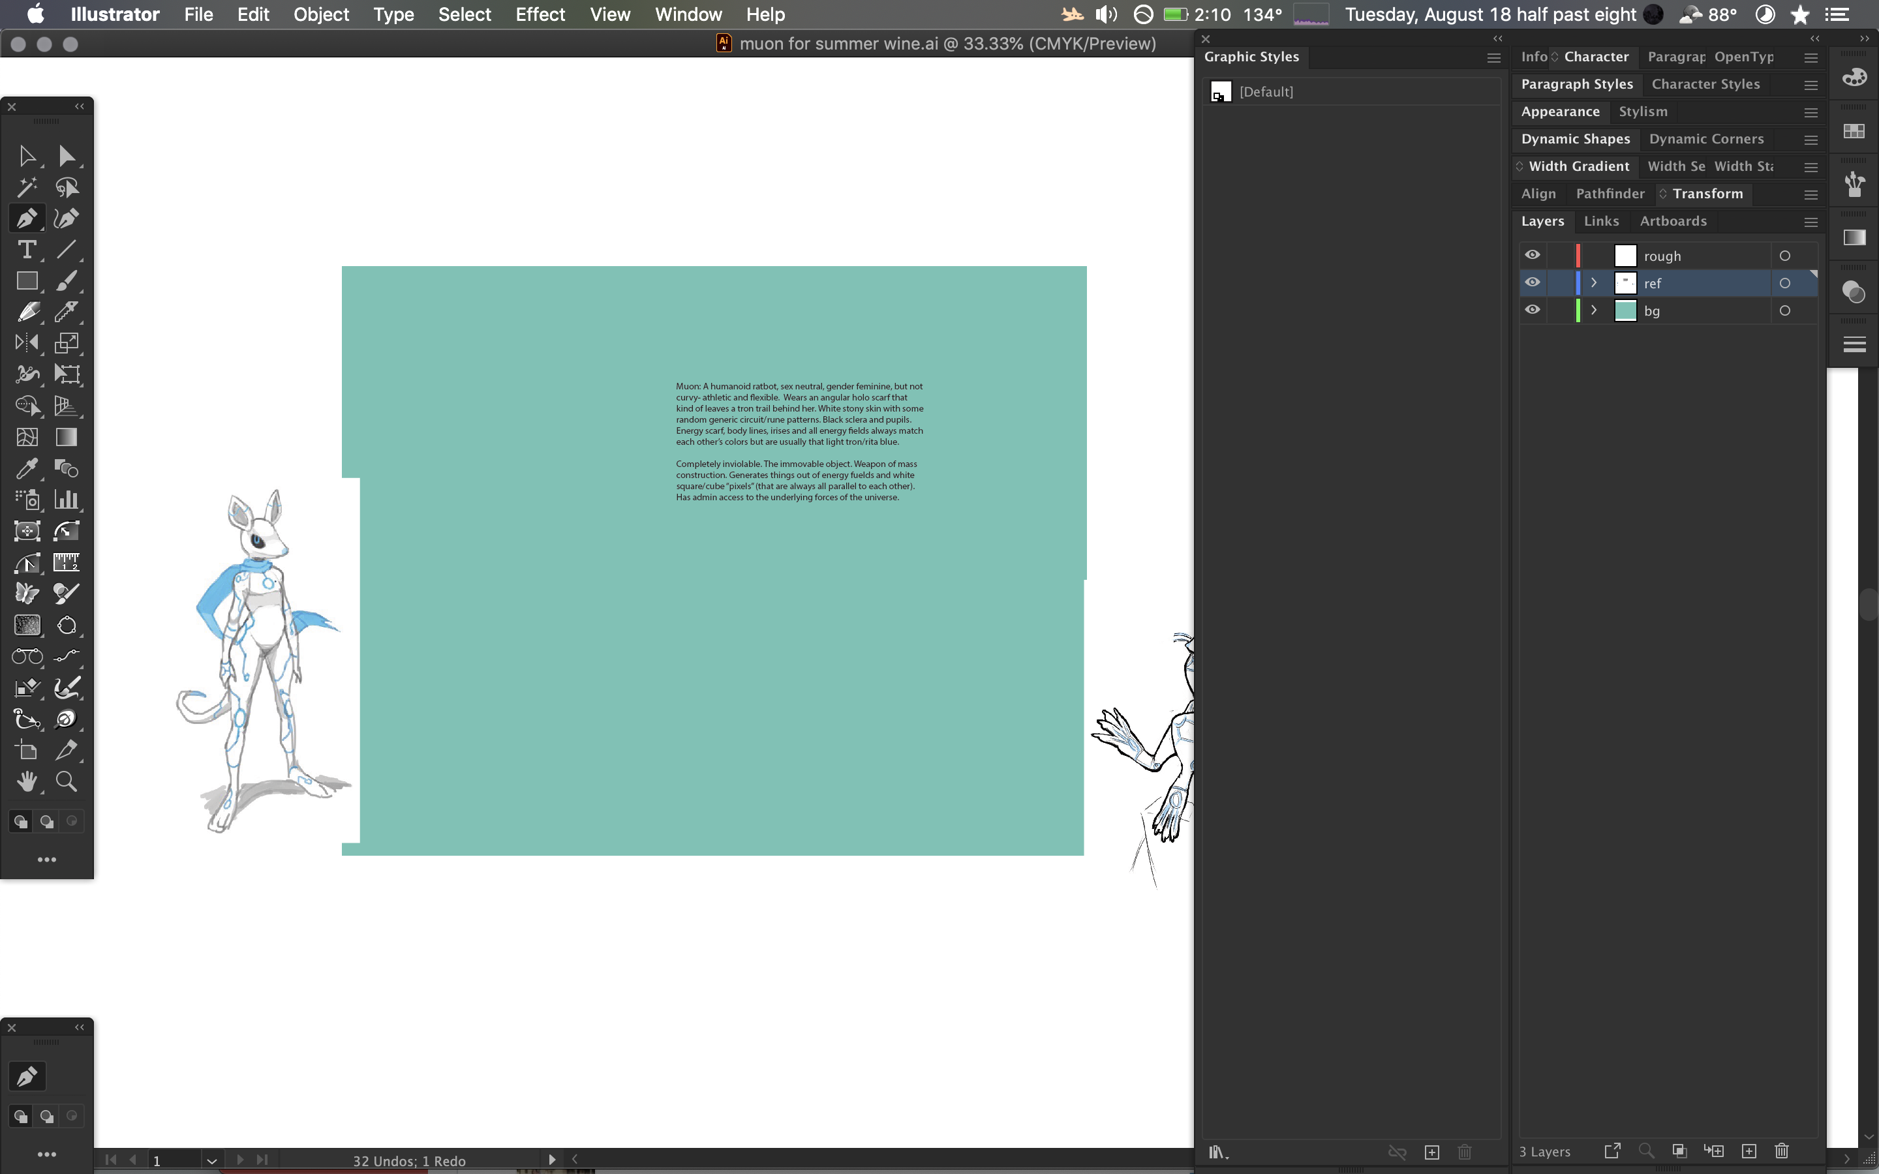Open the artboard number dropdown
This screenshot has height=1174, width=1879.
click(x=211, y=1160)
